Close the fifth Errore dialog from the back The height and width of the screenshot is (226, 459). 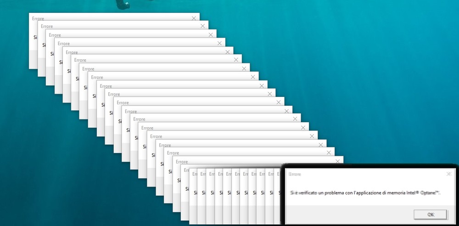228,52
